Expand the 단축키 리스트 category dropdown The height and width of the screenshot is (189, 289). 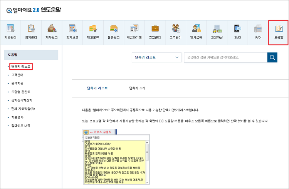point(157,57)
